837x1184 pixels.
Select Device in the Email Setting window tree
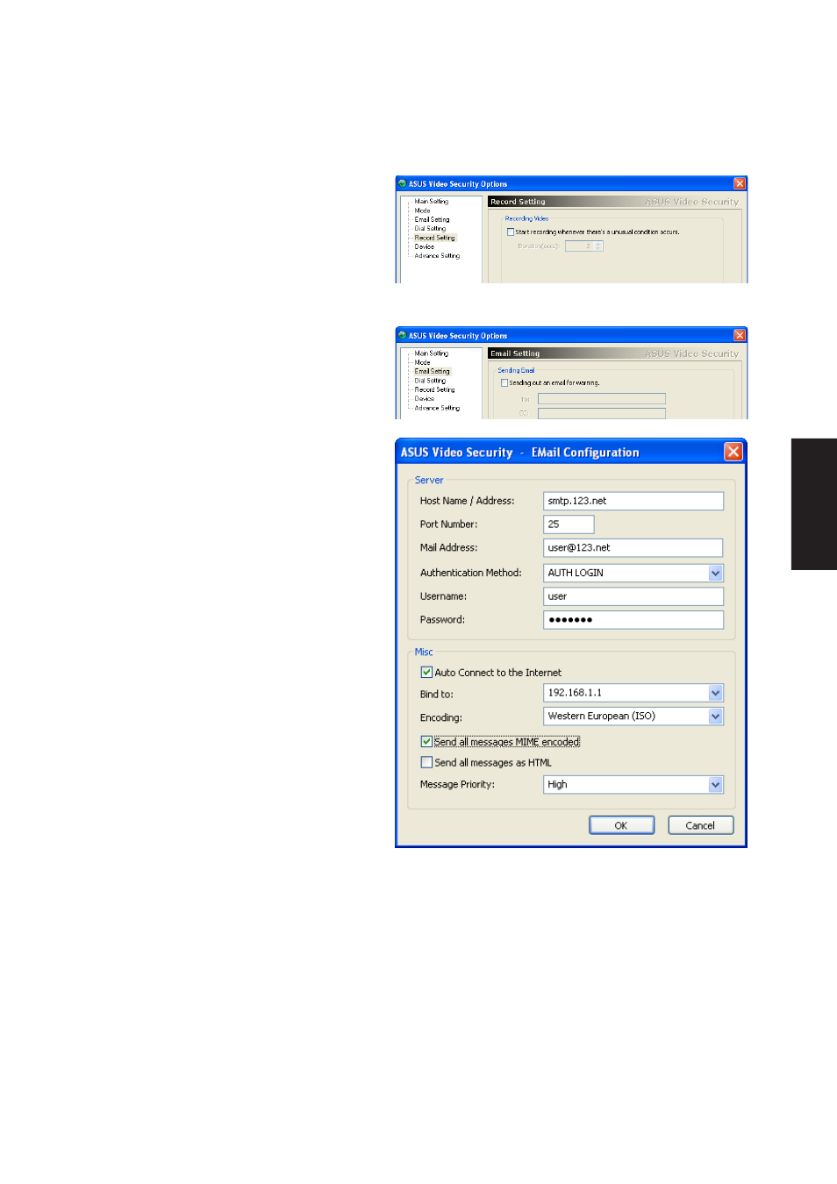(x=424, y=399)
